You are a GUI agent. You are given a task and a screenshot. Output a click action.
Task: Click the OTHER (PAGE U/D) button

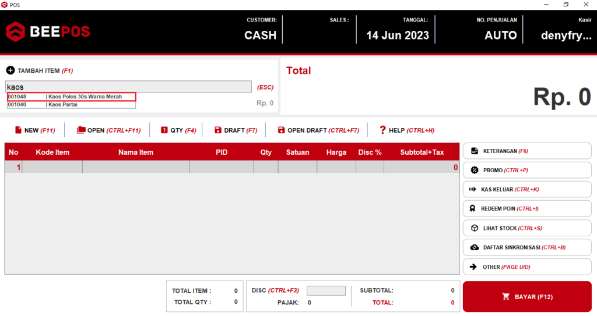[x=527, y=267]
